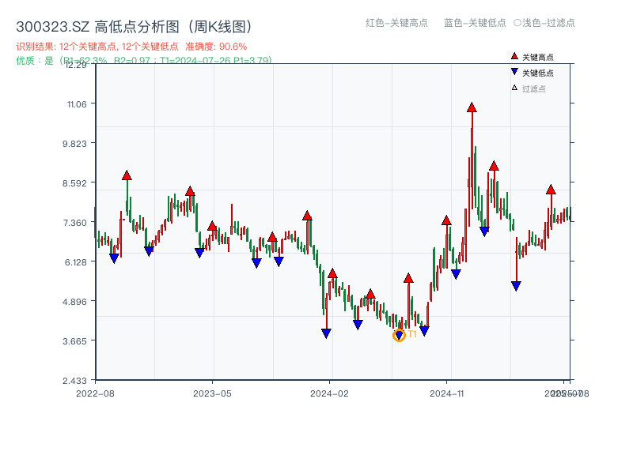Select the first red high marker in late 2022
Viewport: 633px width, 474px height.
127,175
